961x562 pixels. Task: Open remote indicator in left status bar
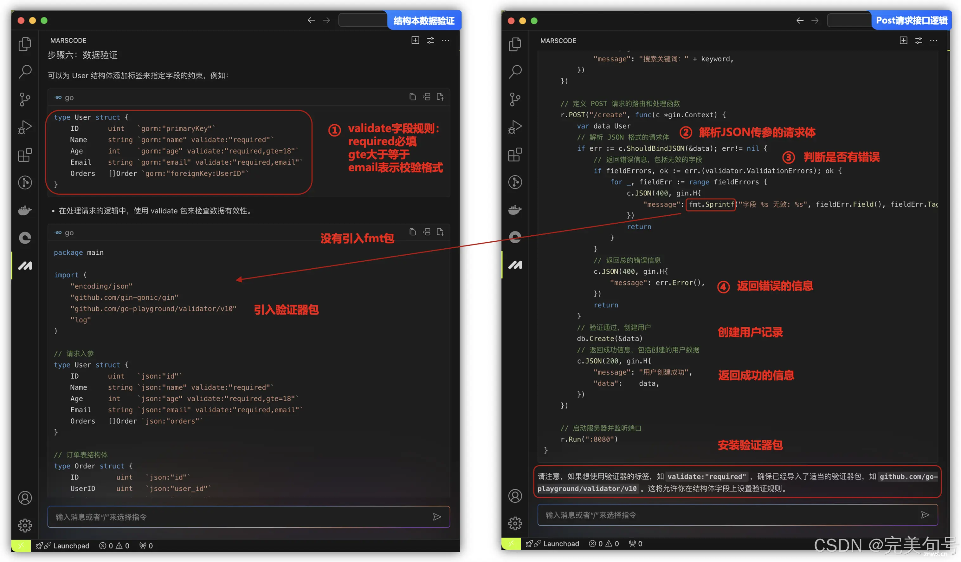(21, 546)
